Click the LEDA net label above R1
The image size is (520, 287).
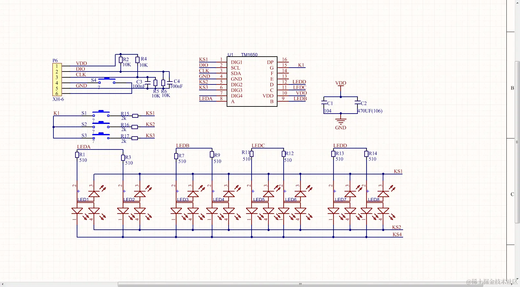click(84, 147)
